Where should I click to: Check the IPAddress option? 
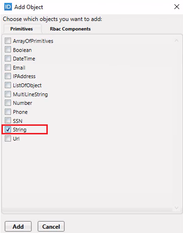8,76
